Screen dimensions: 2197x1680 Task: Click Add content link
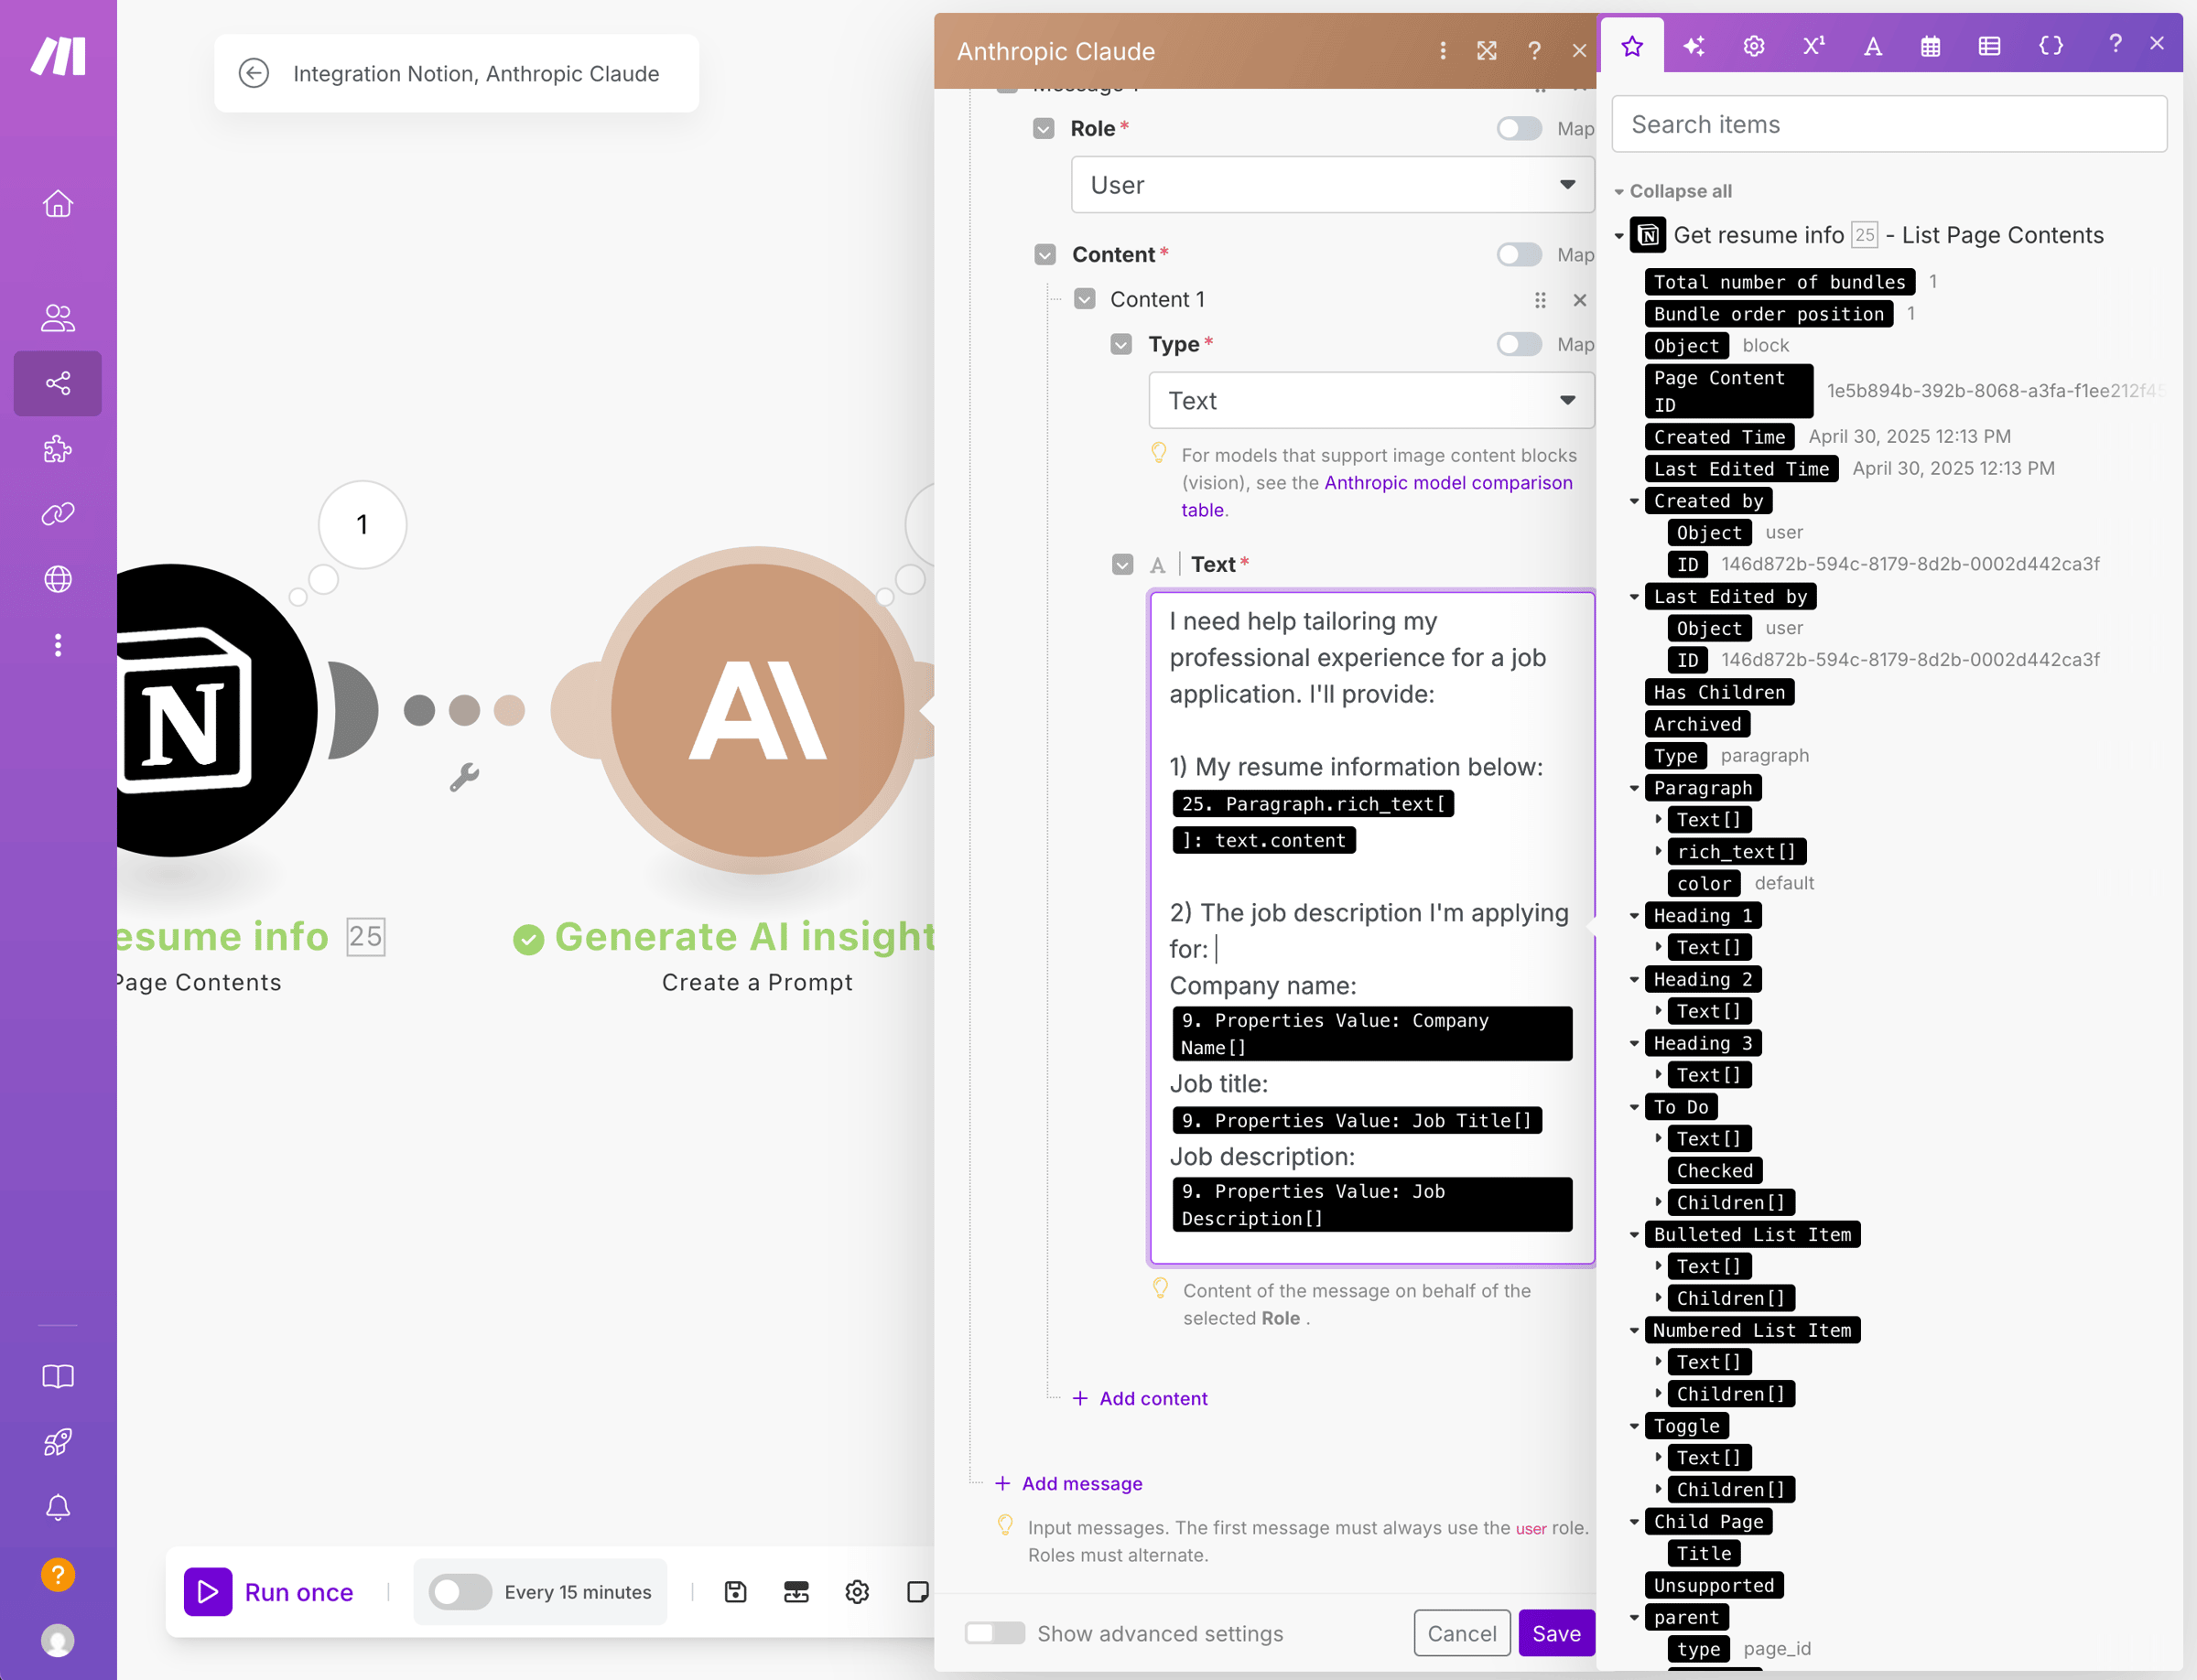coord(1140,1398)
